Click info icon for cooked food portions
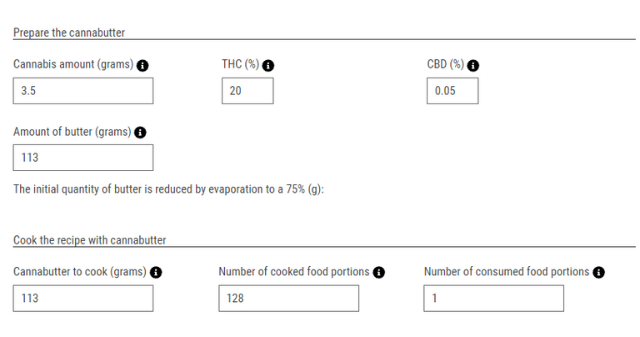 [379, 273]
